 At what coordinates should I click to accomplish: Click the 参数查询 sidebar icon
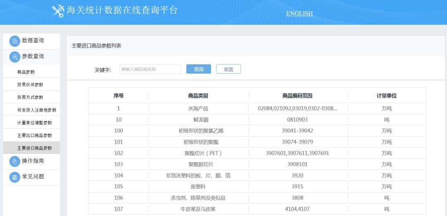[x=14, y=57]
